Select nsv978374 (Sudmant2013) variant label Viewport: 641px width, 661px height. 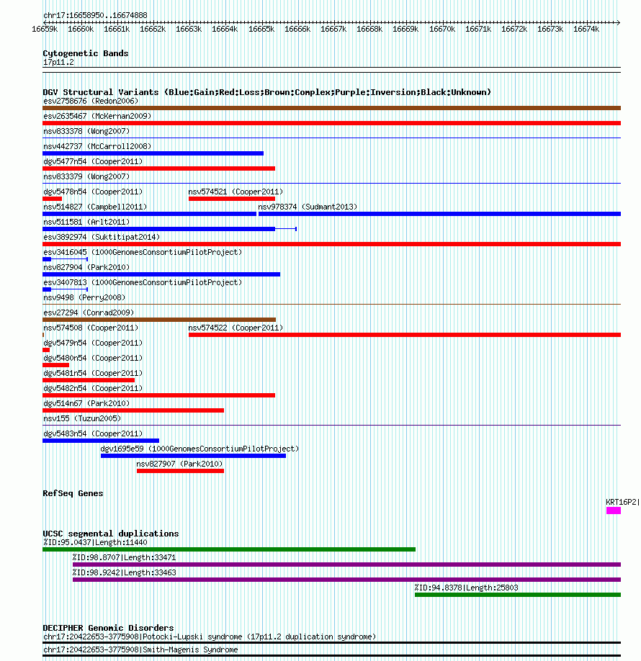(308, 207)
